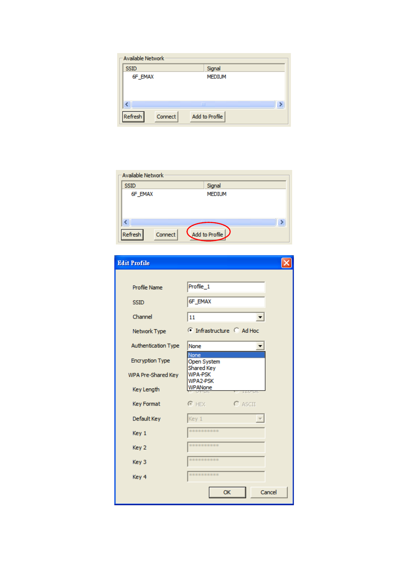Choose Shared Key authentication

click(226, 368)
